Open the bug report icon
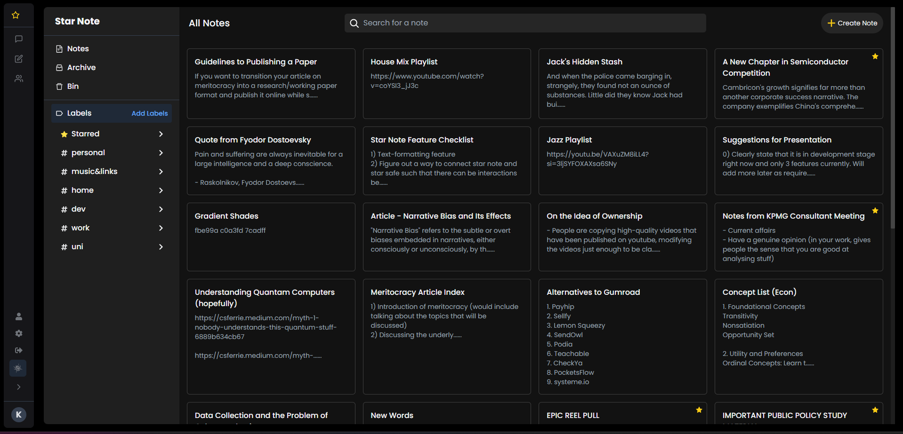This screenshot has height=434, width=903. pos(18,368)
